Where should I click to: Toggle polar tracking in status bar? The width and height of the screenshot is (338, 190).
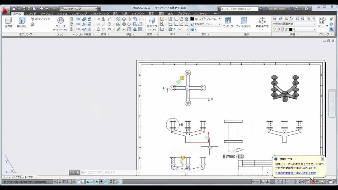(74, 182)
